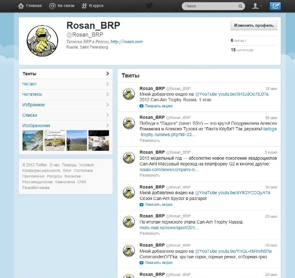
Task: Compose a new tweet
Action: pos(275,6)
